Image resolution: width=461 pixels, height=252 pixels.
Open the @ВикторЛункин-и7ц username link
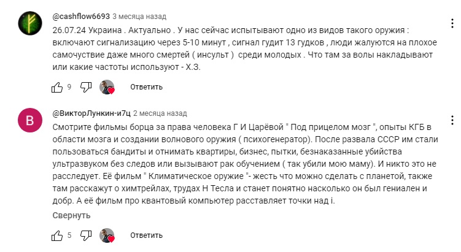pos(91,113)
